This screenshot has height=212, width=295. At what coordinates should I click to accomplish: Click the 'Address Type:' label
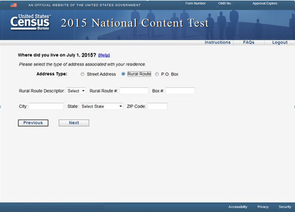[x=52, y=74]
